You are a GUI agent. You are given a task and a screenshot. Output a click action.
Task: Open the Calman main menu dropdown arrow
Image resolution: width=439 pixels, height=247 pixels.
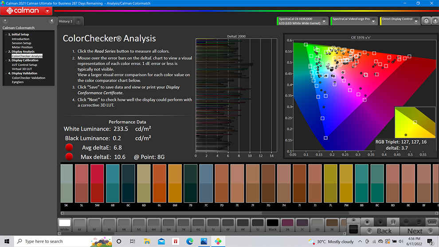pos(47,11)
